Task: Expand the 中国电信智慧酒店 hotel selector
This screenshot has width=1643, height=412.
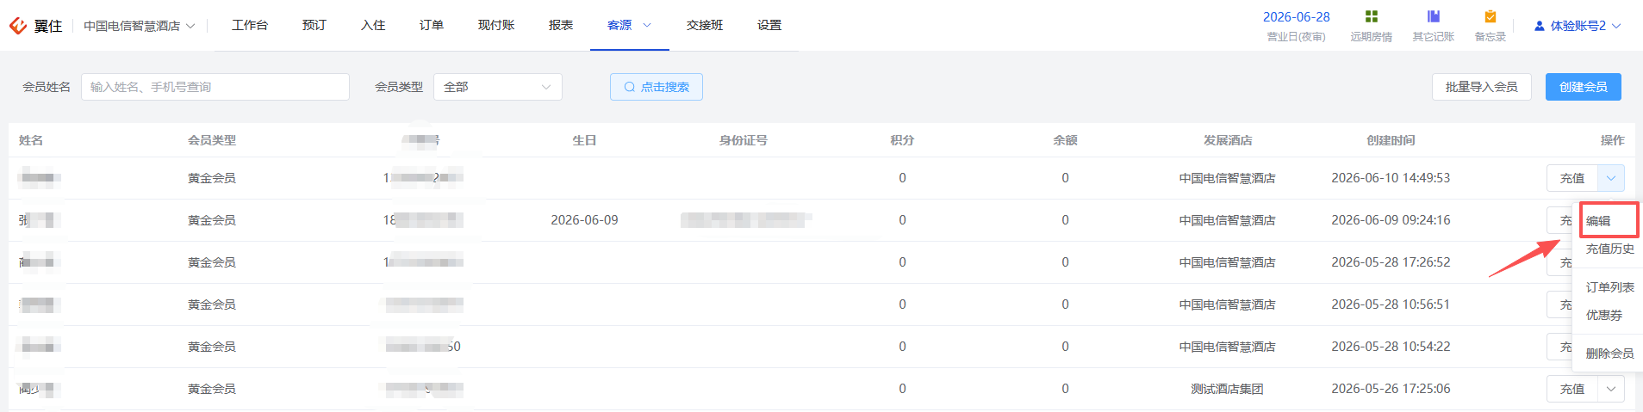Action: [140, 26]
